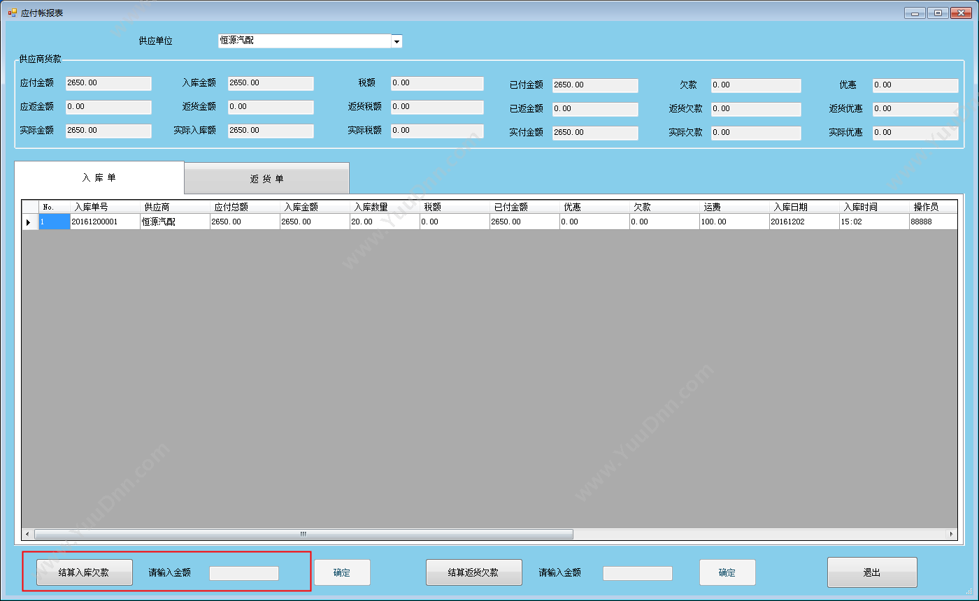Screen dimensions: 979x601
Task: Close the 应付帐报表 window
Action: (961, 13)
